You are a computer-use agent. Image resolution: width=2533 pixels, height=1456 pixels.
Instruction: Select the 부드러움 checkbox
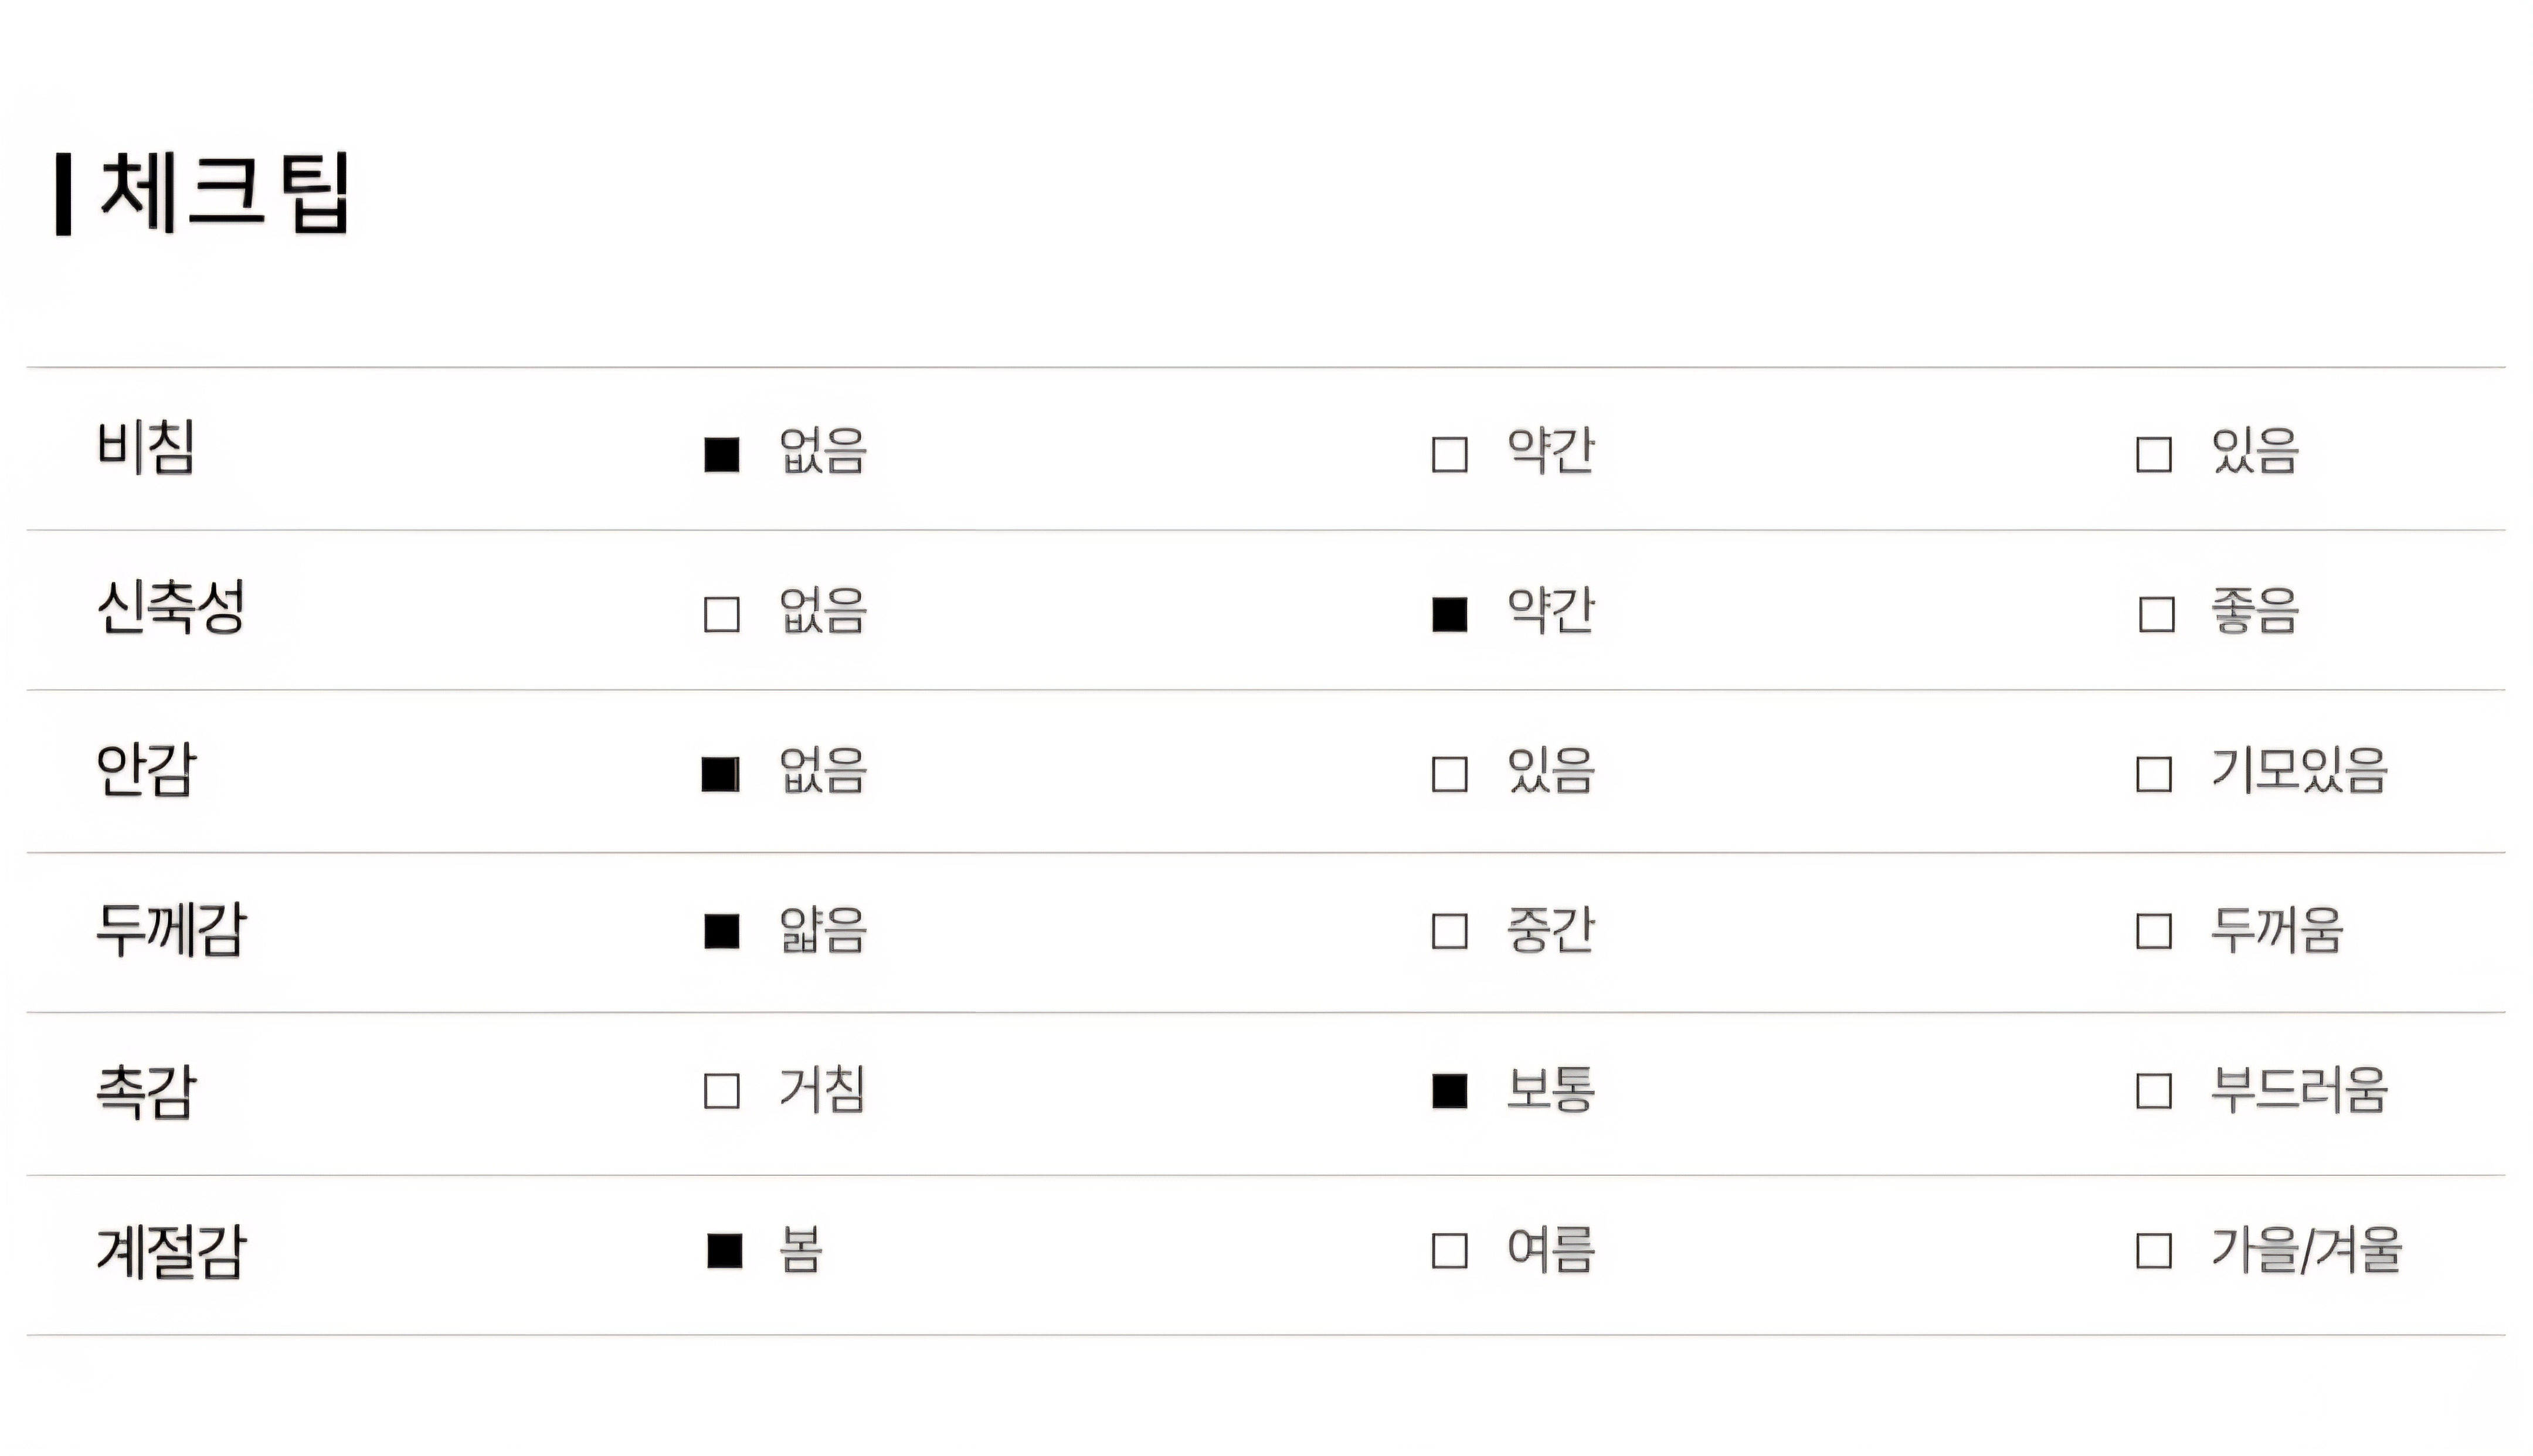click(2153, 1091)
